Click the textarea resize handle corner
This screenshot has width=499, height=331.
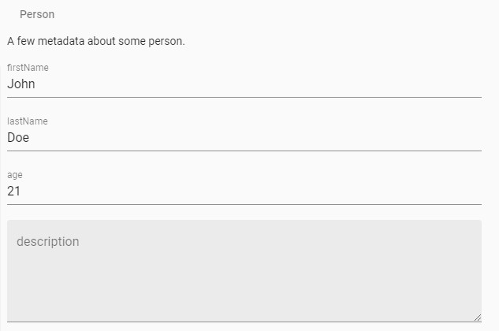click(x=477, y=317)
